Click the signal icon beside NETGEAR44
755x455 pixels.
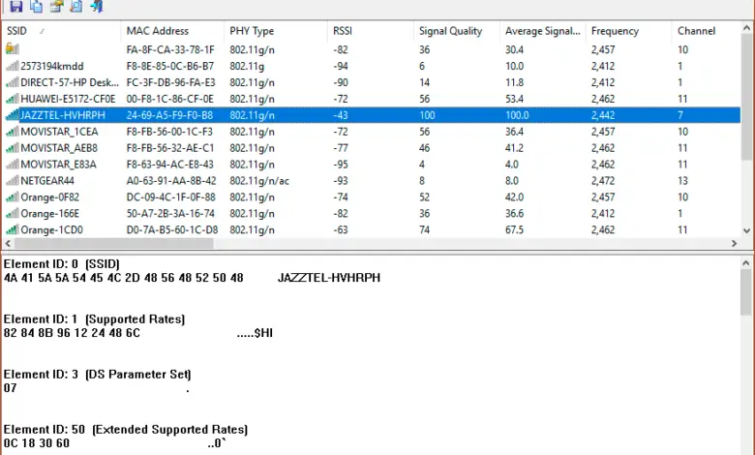(x=12, y=180)
